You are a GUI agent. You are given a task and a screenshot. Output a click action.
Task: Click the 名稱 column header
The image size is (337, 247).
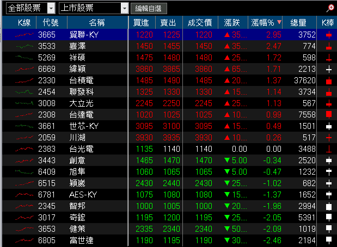point(97,22)
